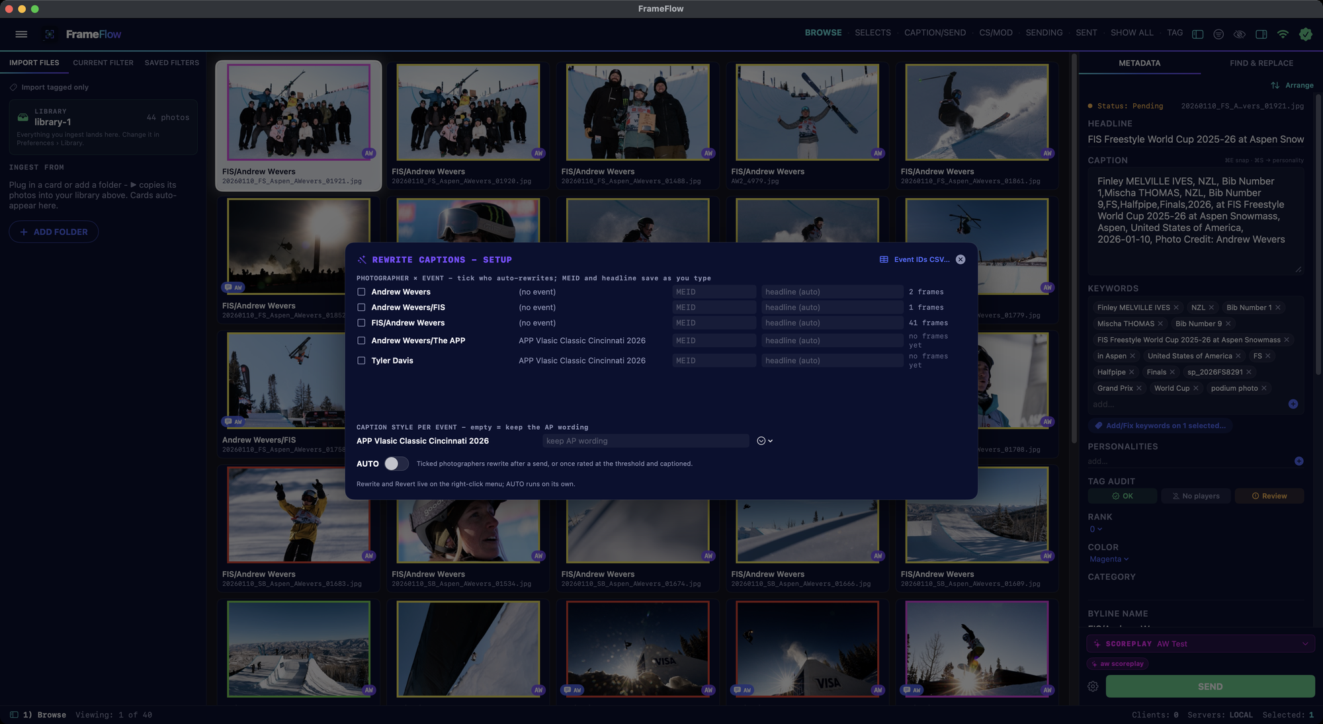1323x724 pixels.
Task: Click the status bar panel layout icon
Action: point(14,715)
